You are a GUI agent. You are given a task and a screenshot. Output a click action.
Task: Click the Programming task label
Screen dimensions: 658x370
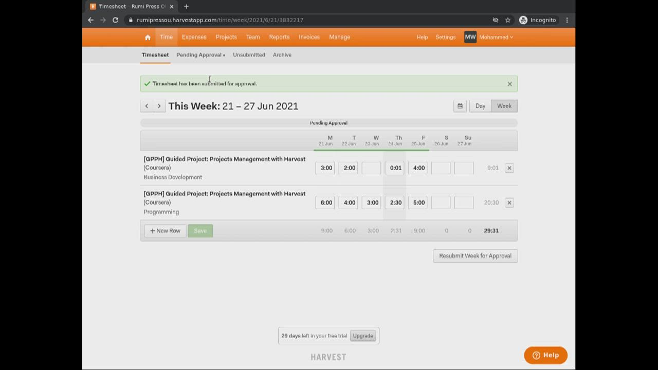point(161,212)
